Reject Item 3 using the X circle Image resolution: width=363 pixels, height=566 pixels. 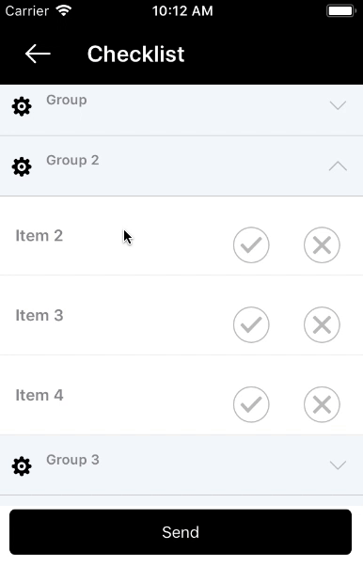click(x=322, y=324)
